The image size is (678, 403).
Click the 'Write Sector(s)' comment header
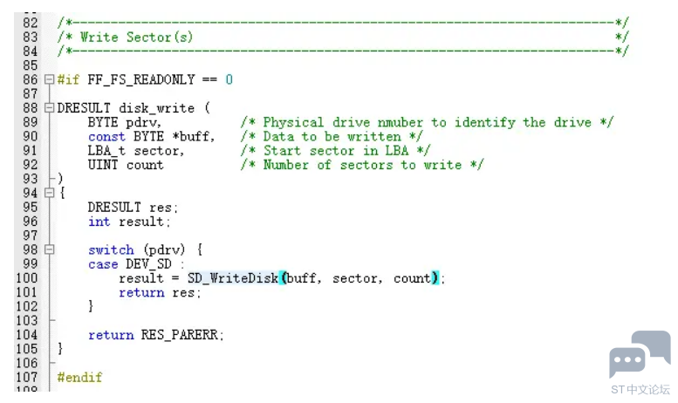coord(136,38)
